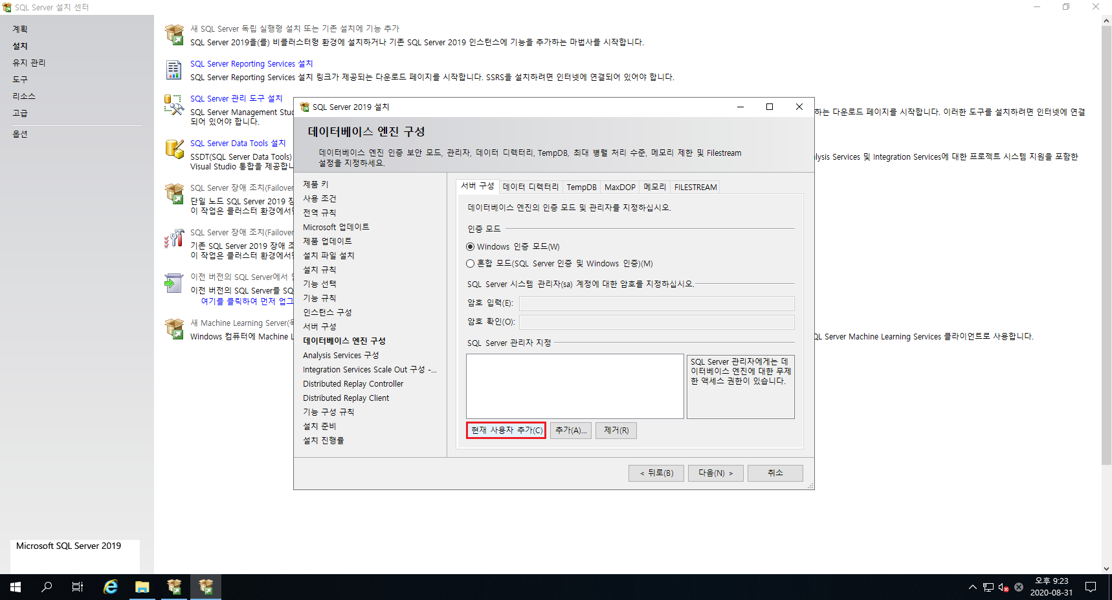Open the network status tray icon
The height and width of the screenshot is (600, 1112).
[x=988, y=587]
